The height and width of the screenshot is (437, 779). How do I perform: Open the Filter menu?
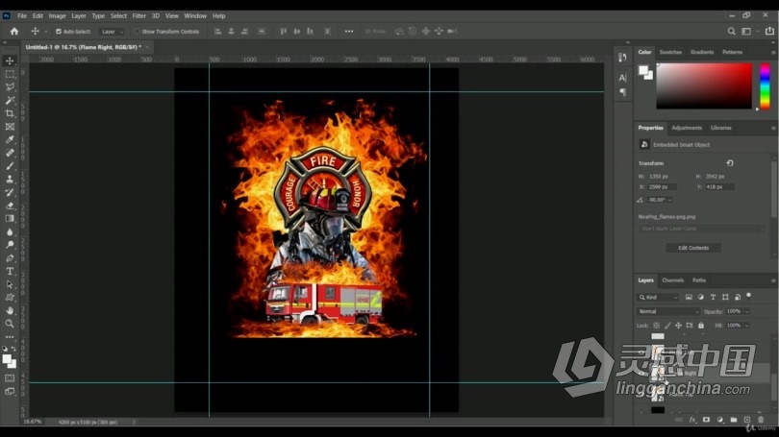(138, 16)
